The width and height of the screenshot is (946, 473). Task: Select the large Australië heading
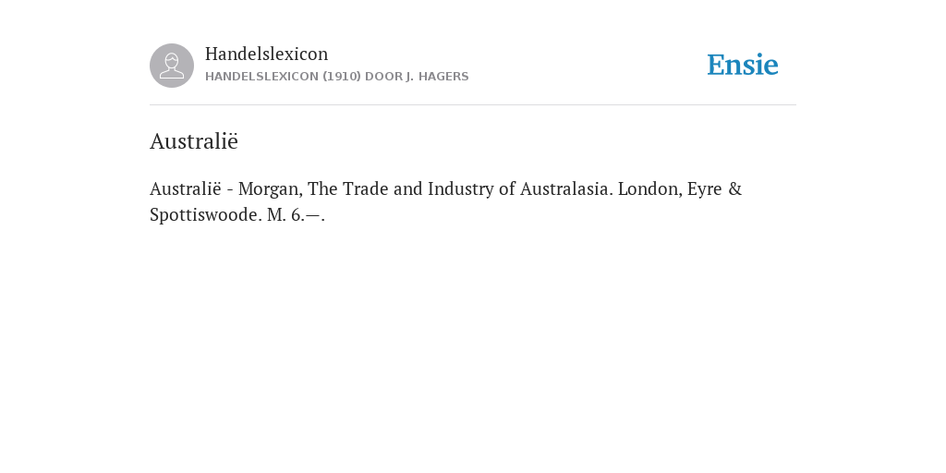click(194, 141)
